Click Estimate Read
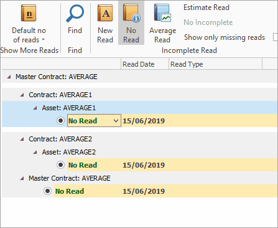Screen dimensions: 278x228 coord(206,7)
